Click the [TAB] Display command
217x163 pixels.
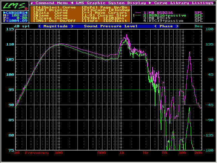pyautogui.click(x=51, y=10)
